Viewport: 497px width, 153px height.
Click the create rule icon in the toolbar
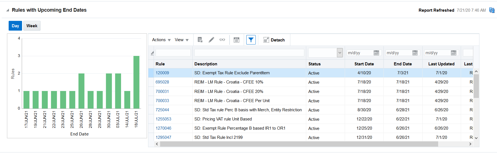coord(200,40)
